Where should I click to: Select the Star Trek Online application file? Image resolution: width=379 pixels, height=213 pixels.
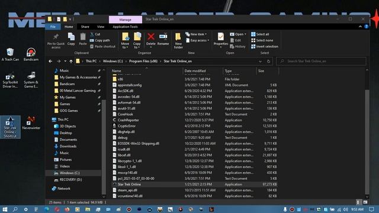pyautogui.click(x=194, y=184)
